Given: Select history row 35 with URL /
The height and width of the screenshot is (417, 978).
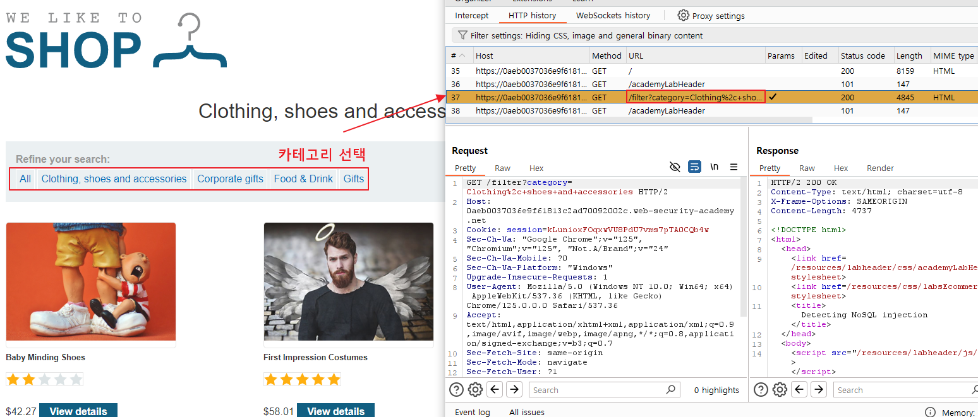Looking at the screenshot, I should (712, 71).
